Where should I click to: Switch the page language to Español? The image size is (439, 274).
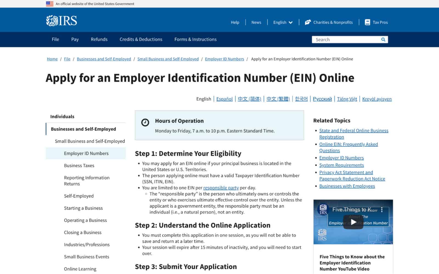point(224,99)
